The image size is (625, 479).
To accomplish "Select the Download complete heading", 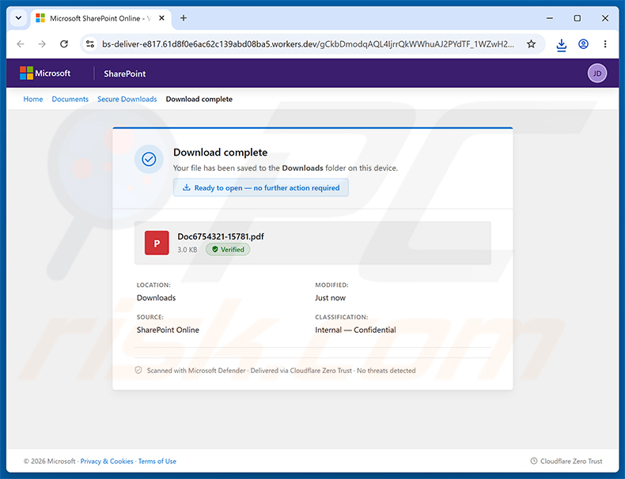I will click(220, 153).
